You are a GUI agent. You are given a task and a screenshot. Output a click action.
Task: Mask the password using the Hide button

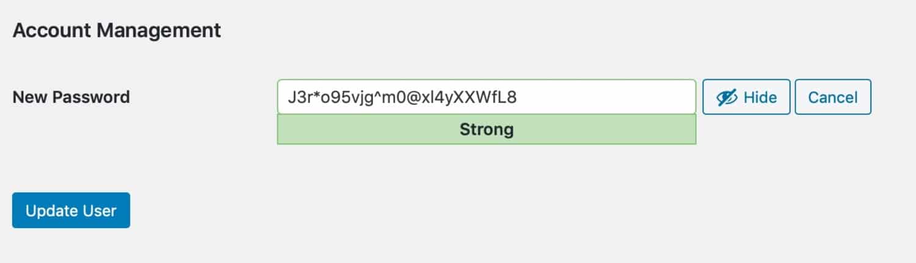(x=746, y=97)
